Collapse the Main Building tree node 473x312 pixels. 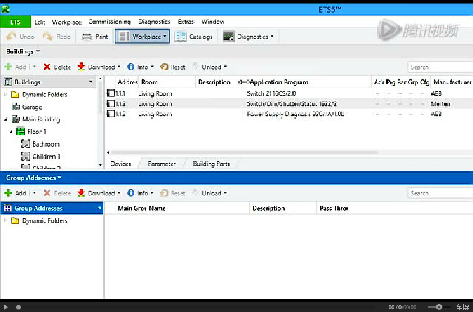[x=6, y=119]
